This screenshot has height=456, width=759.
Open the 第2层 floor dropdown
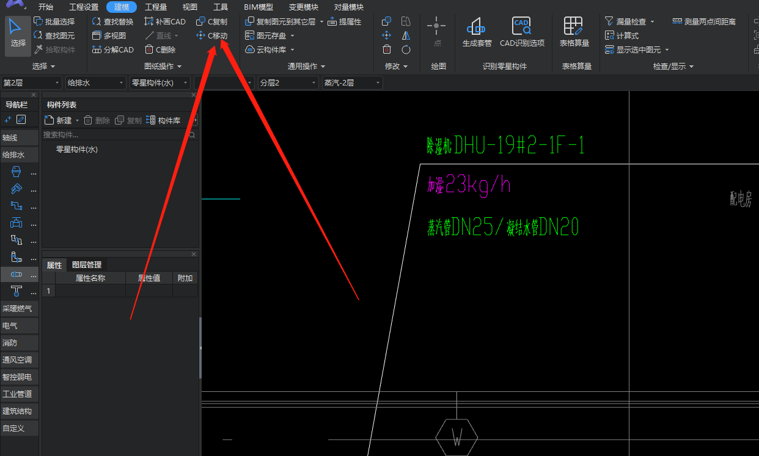coord(32,82)
